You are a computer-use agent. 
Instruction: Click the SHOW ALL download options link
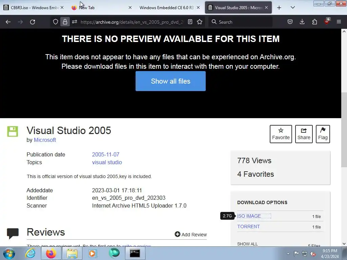[x=247, y=244]
